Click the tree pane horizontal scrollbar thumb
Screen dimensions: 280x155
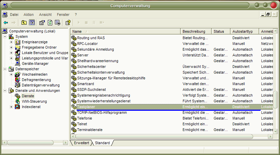pyautogui.click(x=30, y=143)
